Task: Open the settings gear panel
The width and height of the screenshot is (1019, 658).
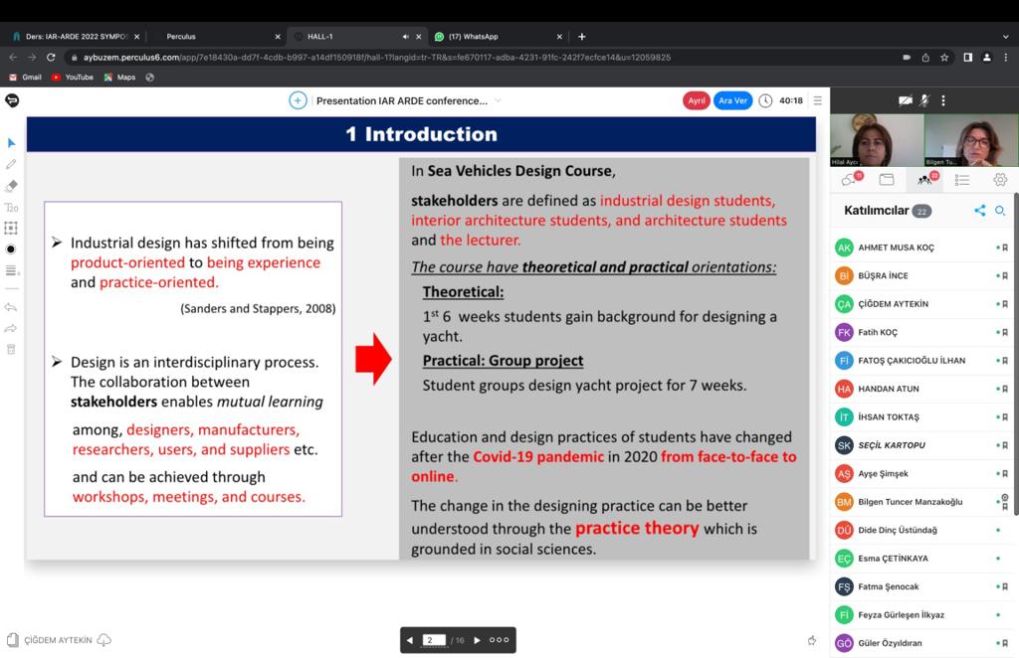Action: coord(999,180)
